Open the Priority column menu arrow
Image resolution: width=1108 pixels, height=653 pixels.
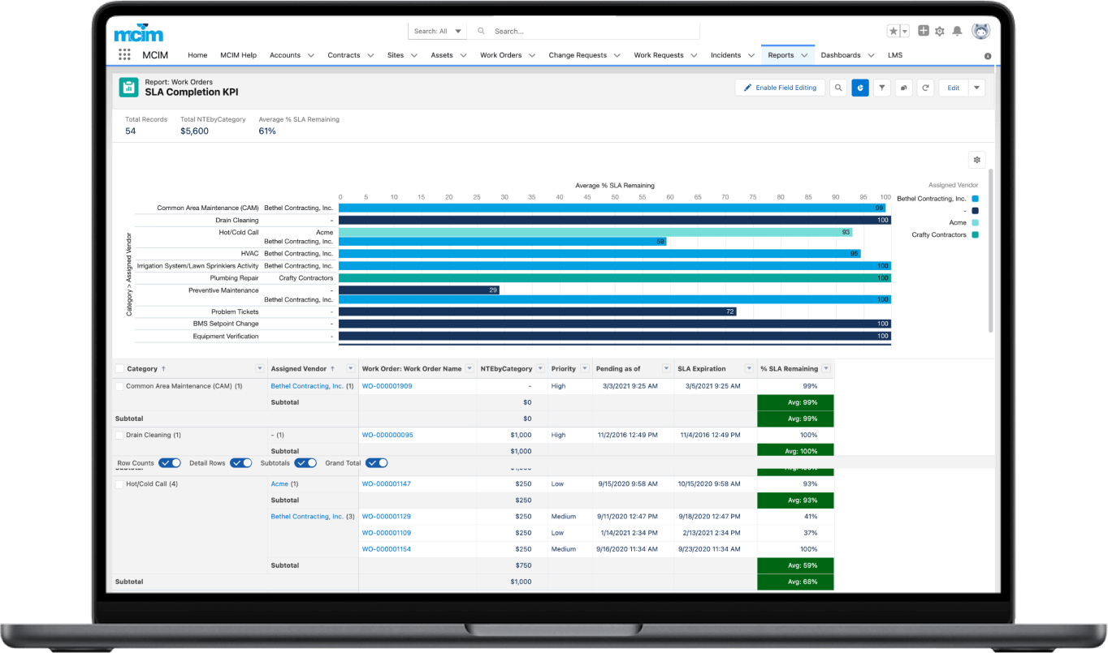point(585,368)
